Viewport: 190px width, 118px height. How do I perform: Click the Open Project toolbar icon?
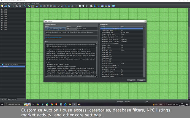tap(6, 6)
